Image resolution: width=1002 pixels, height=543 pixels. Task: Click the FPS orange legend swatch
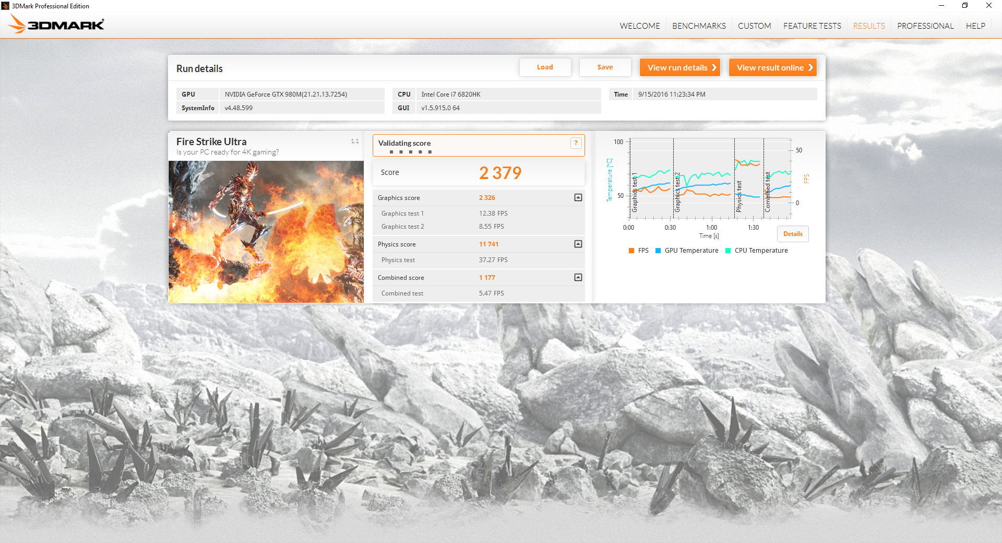point(631,251)
